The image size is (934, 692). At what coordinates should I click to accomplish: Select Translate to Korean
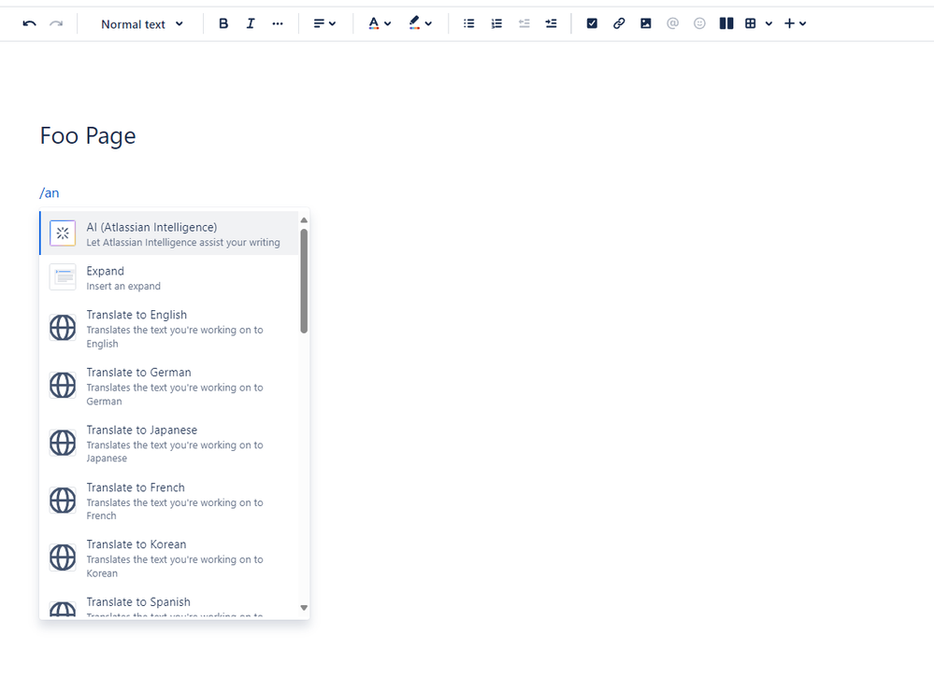[x=168, y=558]
